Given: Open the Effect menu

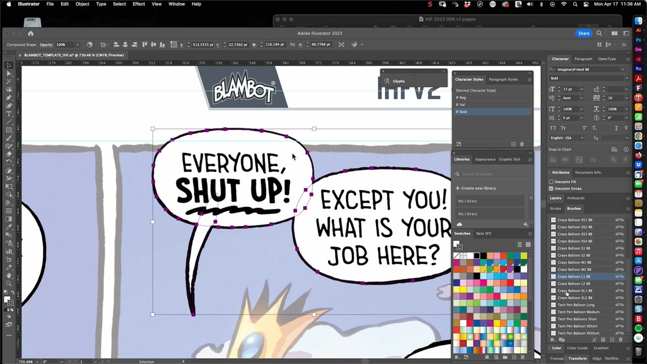Looking at the screenshot, I should pyautogui.click(x=139, y=4).
